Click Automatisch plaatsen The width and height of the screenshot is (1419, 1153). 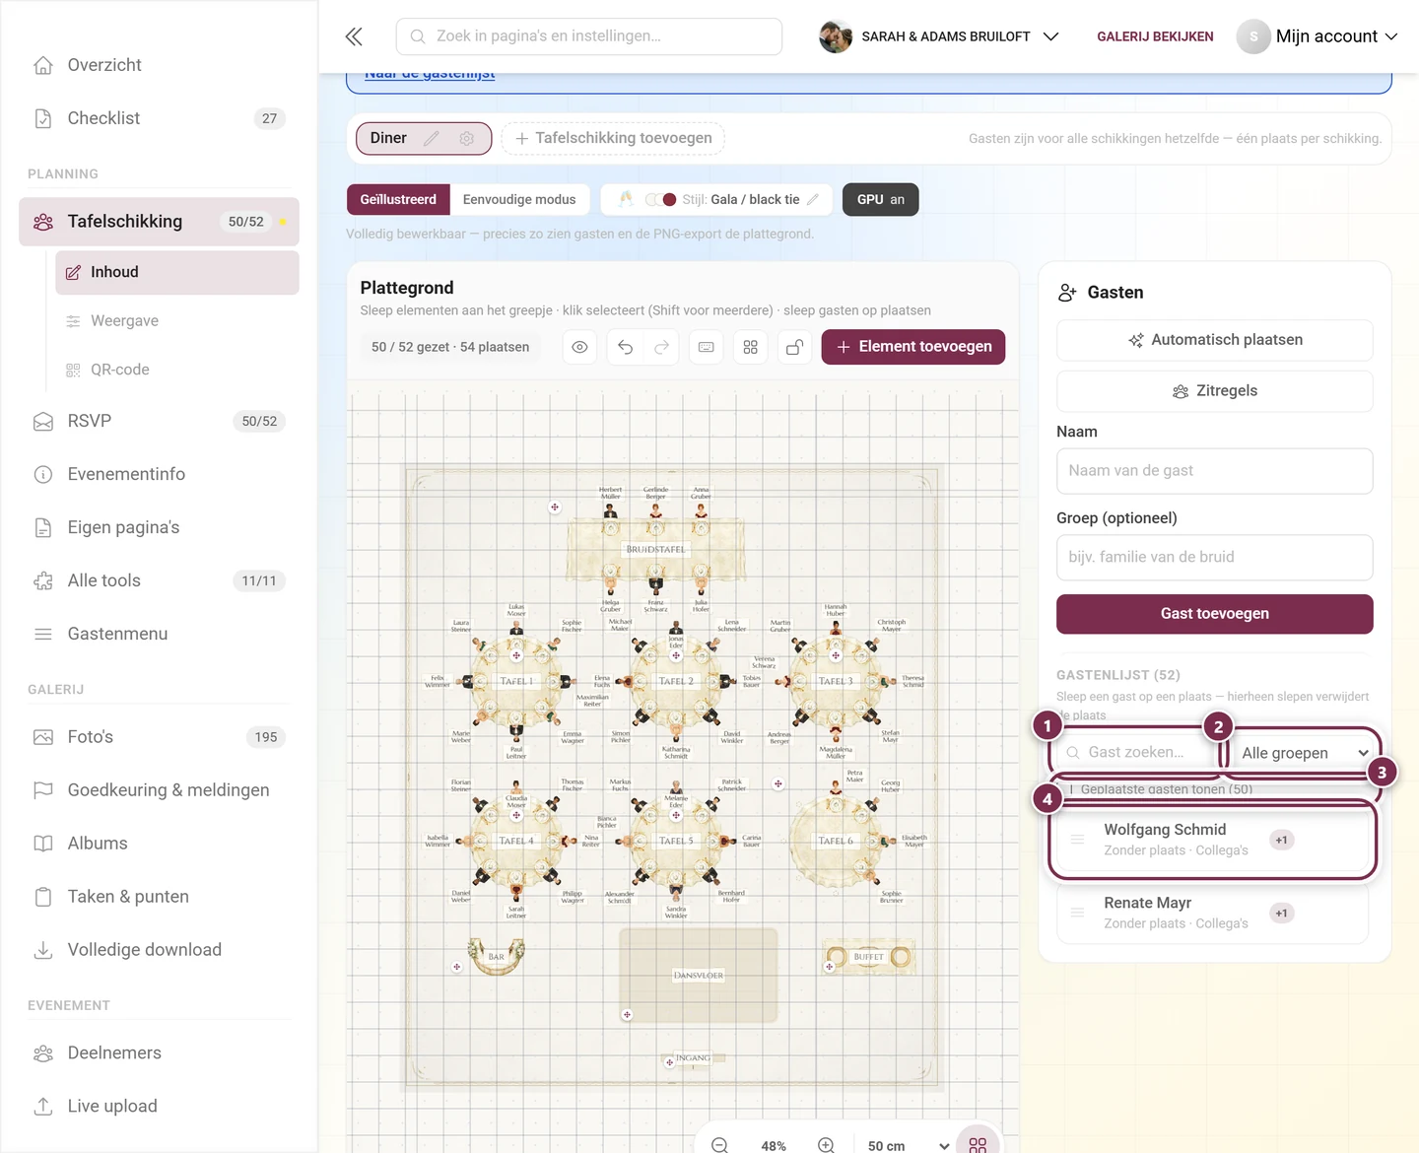click(1215, 340)
